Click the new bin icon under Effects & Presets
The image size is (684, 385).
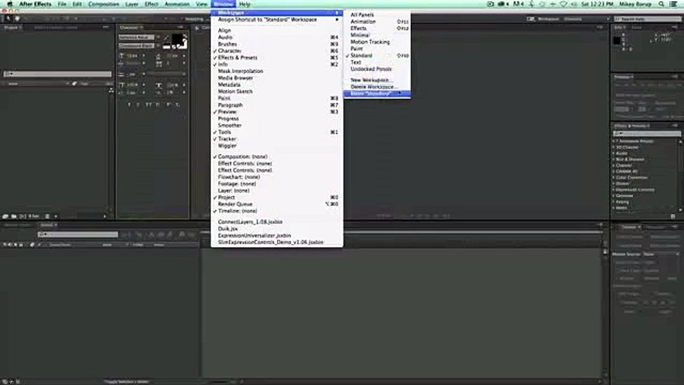673,216
